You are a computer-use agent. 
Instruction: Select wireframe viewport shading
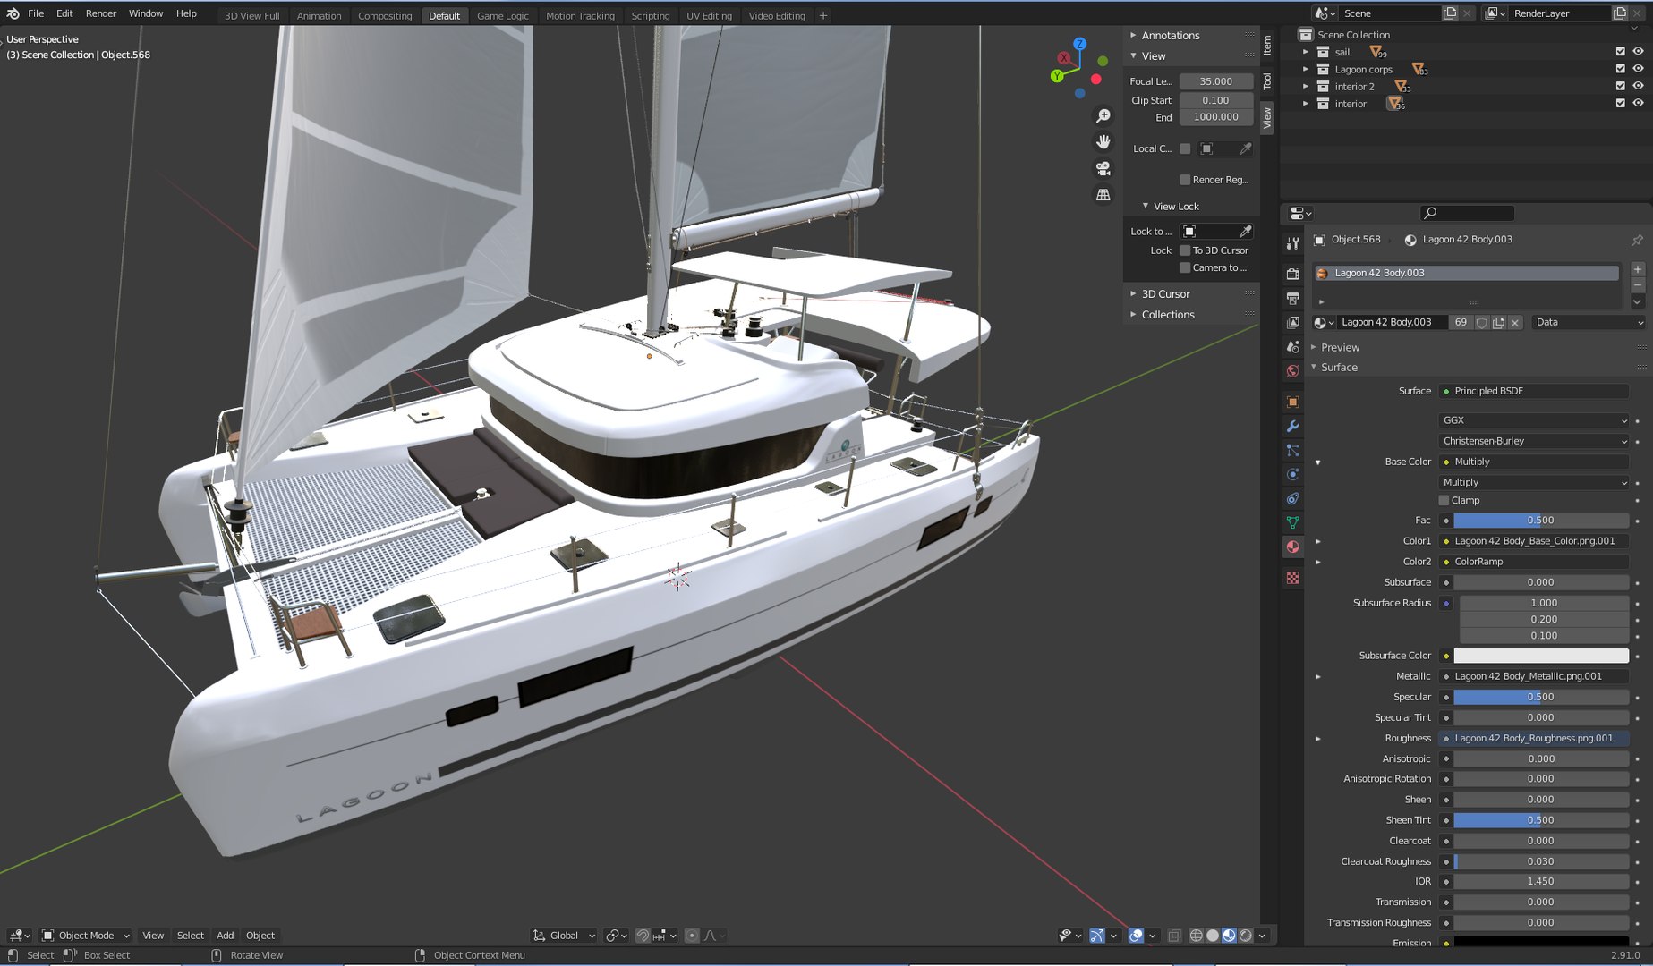1196,936
